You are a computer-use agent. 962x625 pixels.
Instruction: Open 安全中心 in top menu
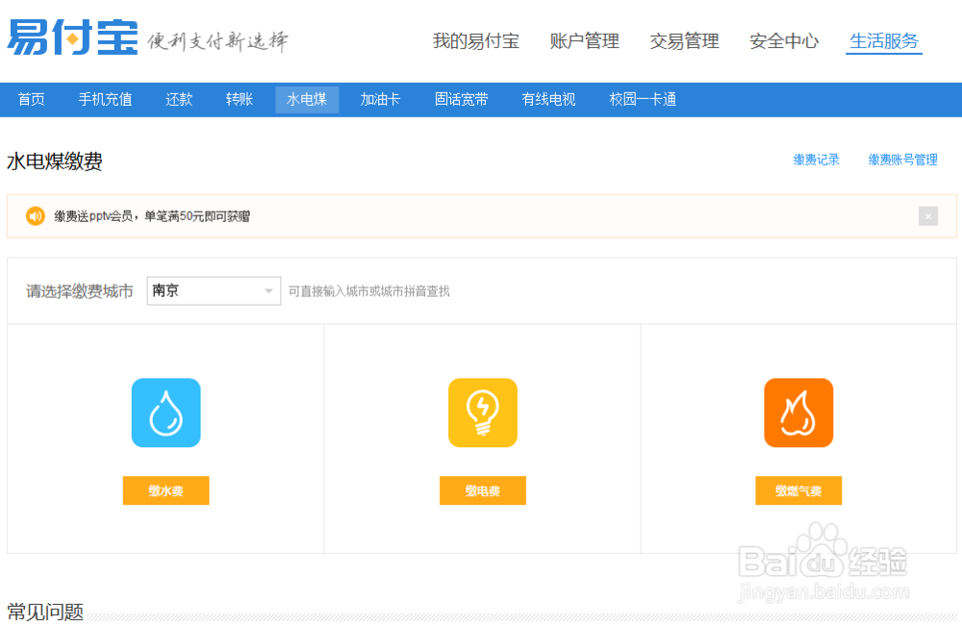pos(784,41)
